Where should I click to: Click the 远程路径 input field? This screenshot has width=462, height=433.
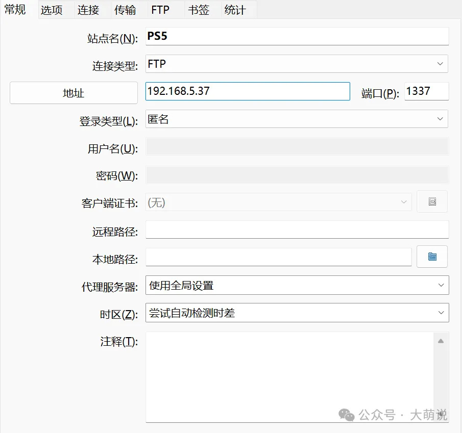[297, 230]
